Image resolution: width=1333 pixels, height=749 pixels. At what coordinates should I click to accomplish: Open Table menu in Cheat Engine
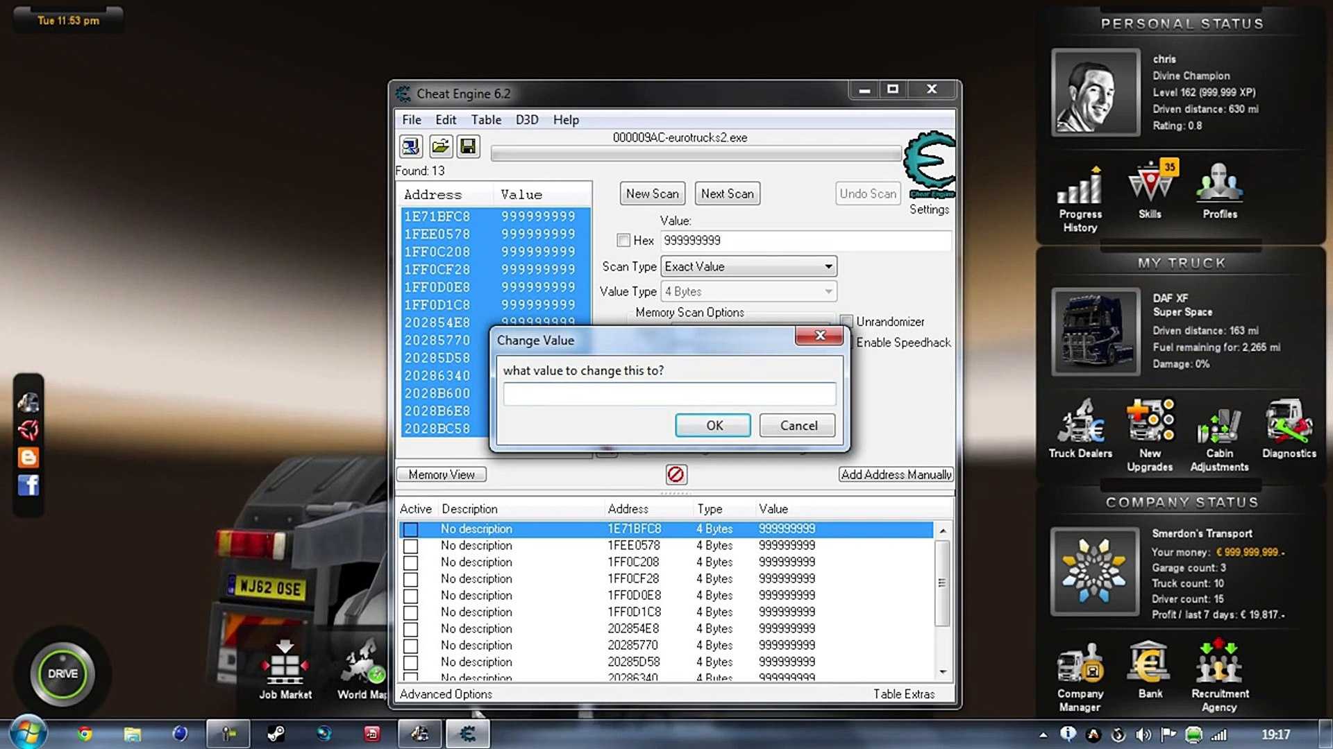coord(485,119)
